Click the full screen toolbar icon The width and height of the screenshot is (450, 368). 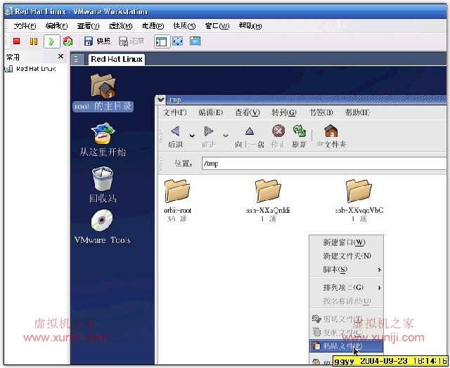pyautogui.click(x=178, y=41)
